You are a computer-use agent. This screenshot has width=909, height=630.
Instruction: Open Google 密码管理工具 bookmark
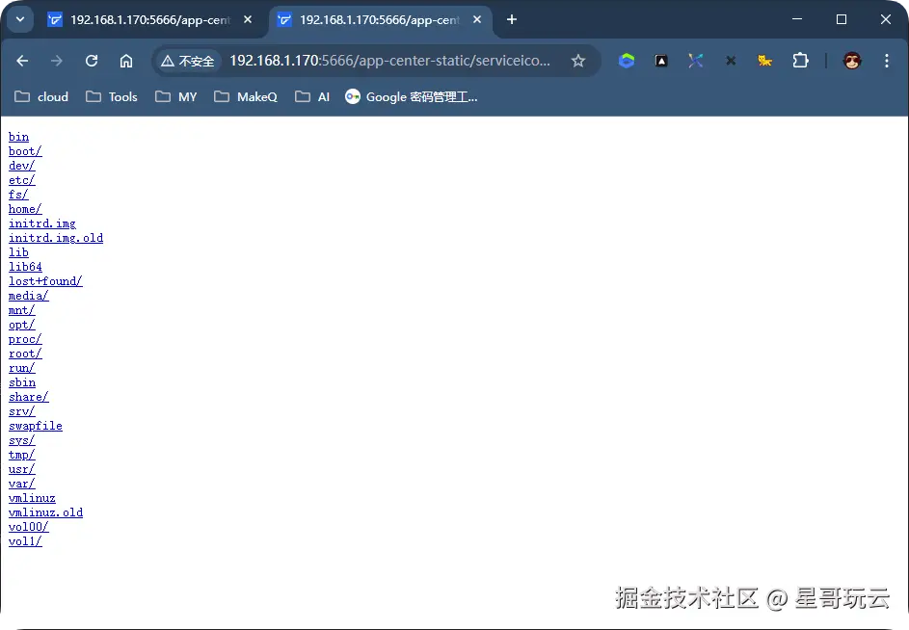pyautogui.click(x=411, y=96)
